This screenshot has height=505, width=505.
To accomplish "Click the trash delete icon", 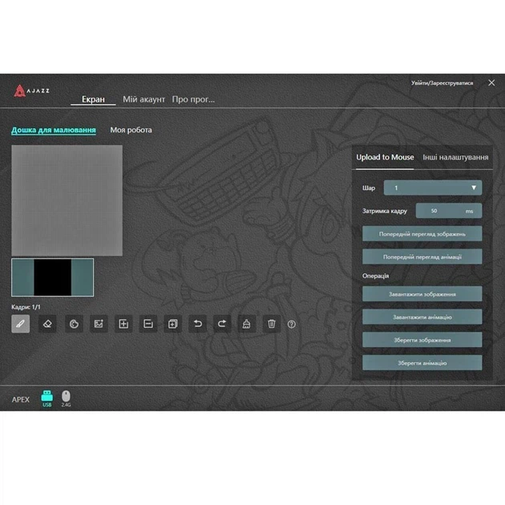I will [x=272, y=324].
